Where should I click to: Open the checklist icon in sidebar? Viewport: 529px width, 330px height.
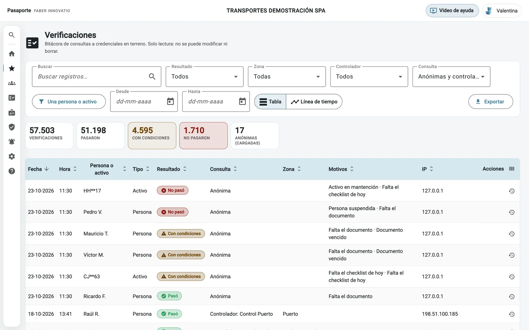(x=12, y=98)
